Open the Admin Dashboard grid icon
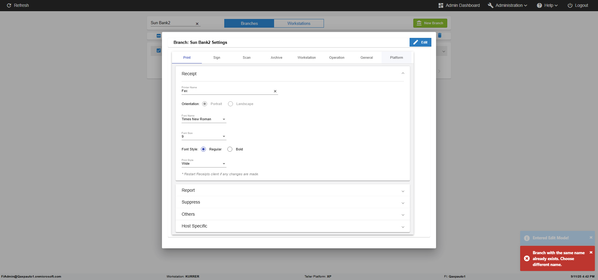Screen dimensions: 598x280 (x=441, y=6)
